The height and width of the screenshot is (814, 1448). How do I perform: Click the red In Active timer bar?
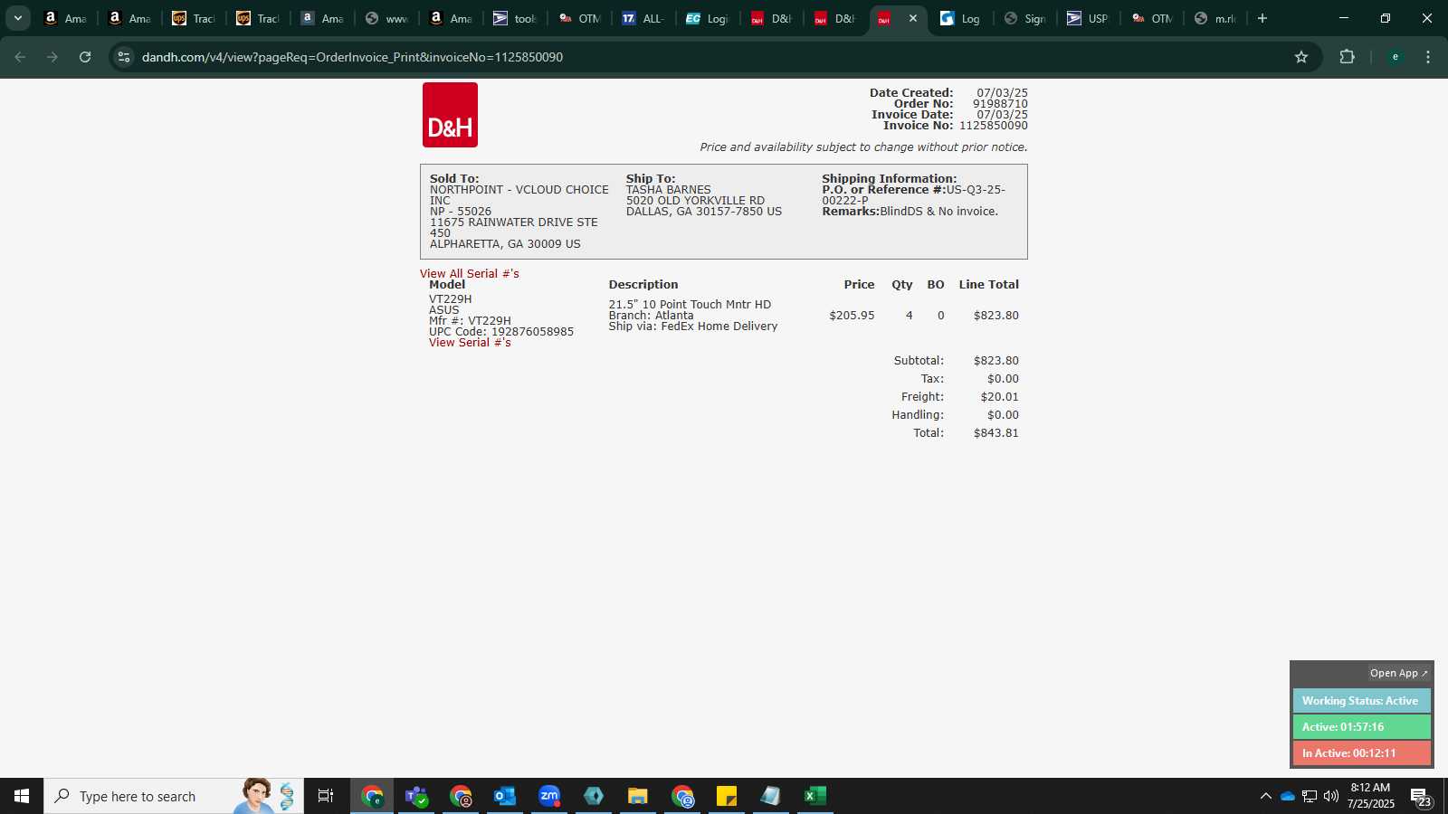tap(1361, 753)
